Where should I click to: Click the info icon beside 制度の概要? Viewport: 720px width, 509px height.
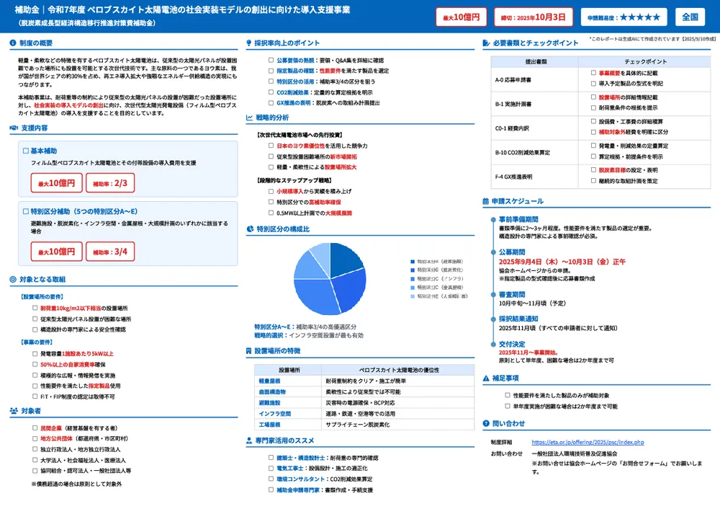pyautogui.click(x=14, y=44)
